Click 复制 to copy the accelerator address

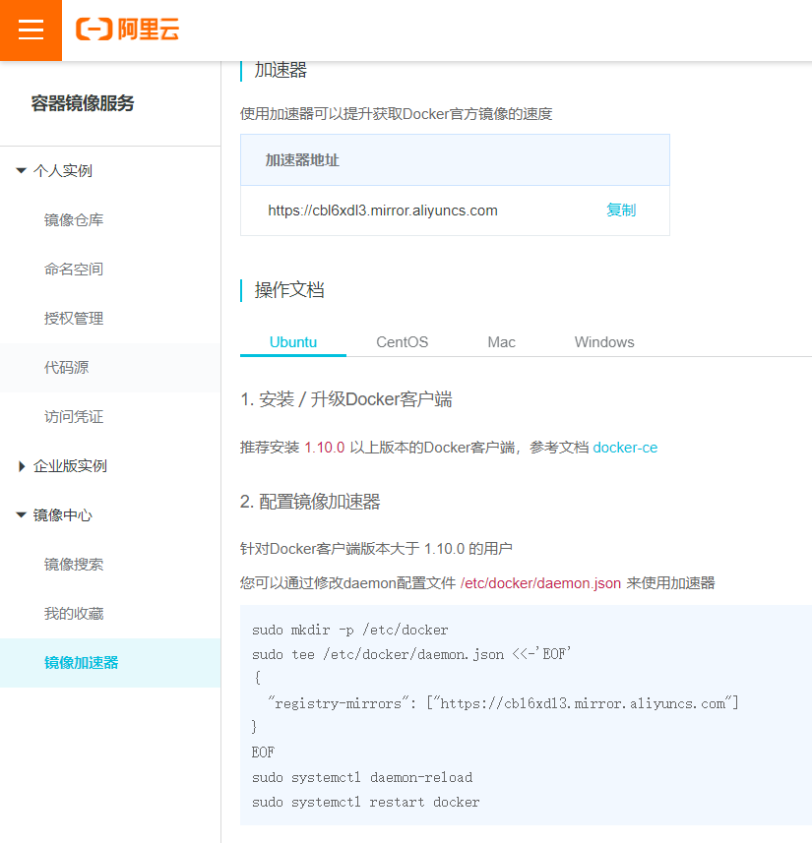621,210
